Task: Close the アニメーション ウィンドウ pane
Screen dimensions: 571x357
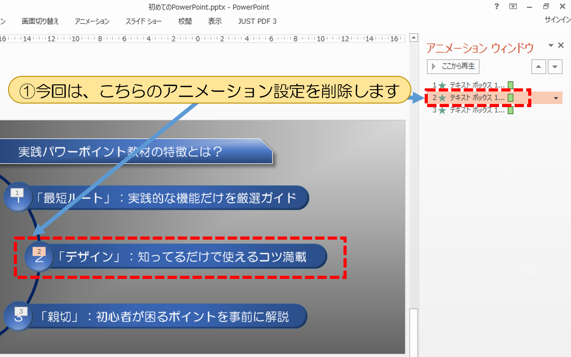Action: click(x=561, y=46)
